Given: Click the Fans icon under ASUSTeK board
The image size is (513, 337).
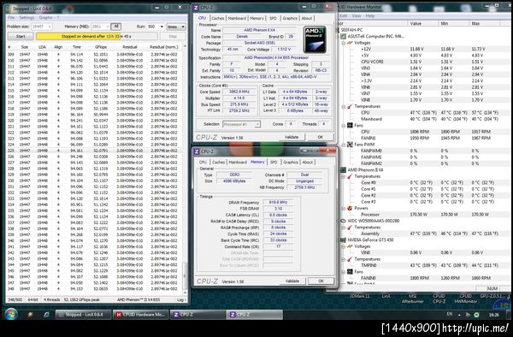Looking at the screenshot, I should click(x=350, y=126).
